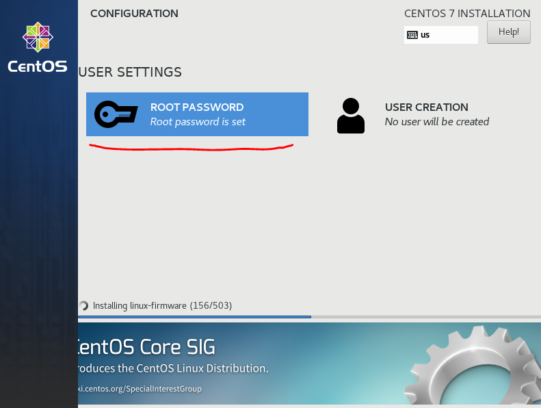Image resolution: width=541 pixels, height=408 pixels.
Task: Click the installation progress bar
Action: tap(310, 316)
